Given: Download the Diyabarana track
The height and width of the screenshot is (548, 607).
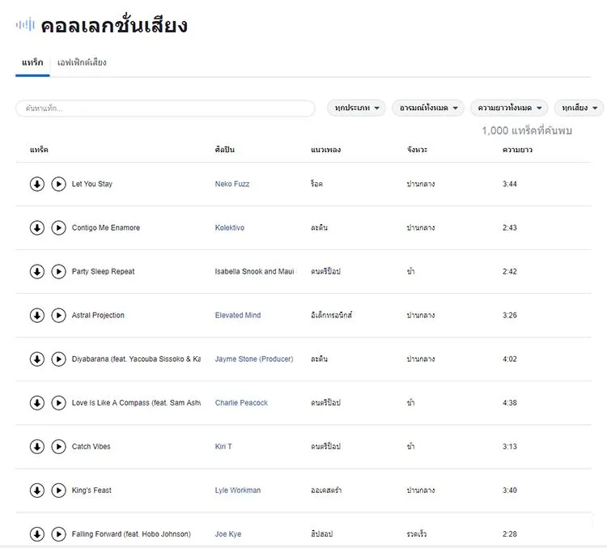Looking at the screenshot, I should tap(37, 359).
